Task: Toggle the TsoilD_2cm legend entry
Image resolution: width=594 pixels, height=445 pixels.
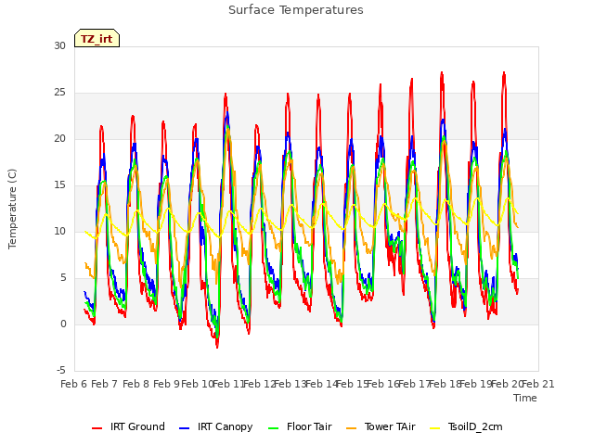Action: tap(467, 426)
